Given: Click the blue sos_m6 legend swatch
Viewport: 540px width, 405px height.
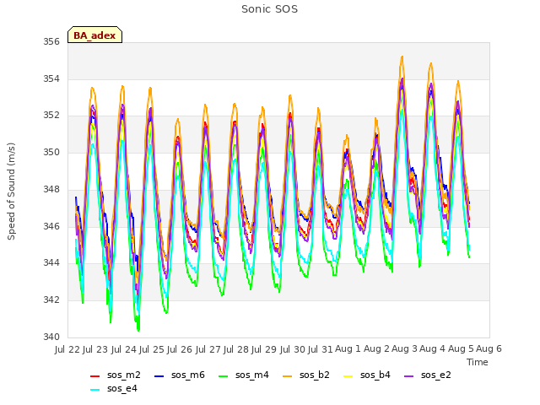Looking at the screenshot, I should pos(159,376).
